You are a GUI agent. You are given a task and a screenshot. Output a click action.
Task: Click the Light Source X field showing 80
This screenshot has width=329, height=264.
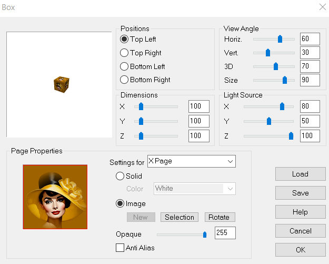click(x=310, y=106)
